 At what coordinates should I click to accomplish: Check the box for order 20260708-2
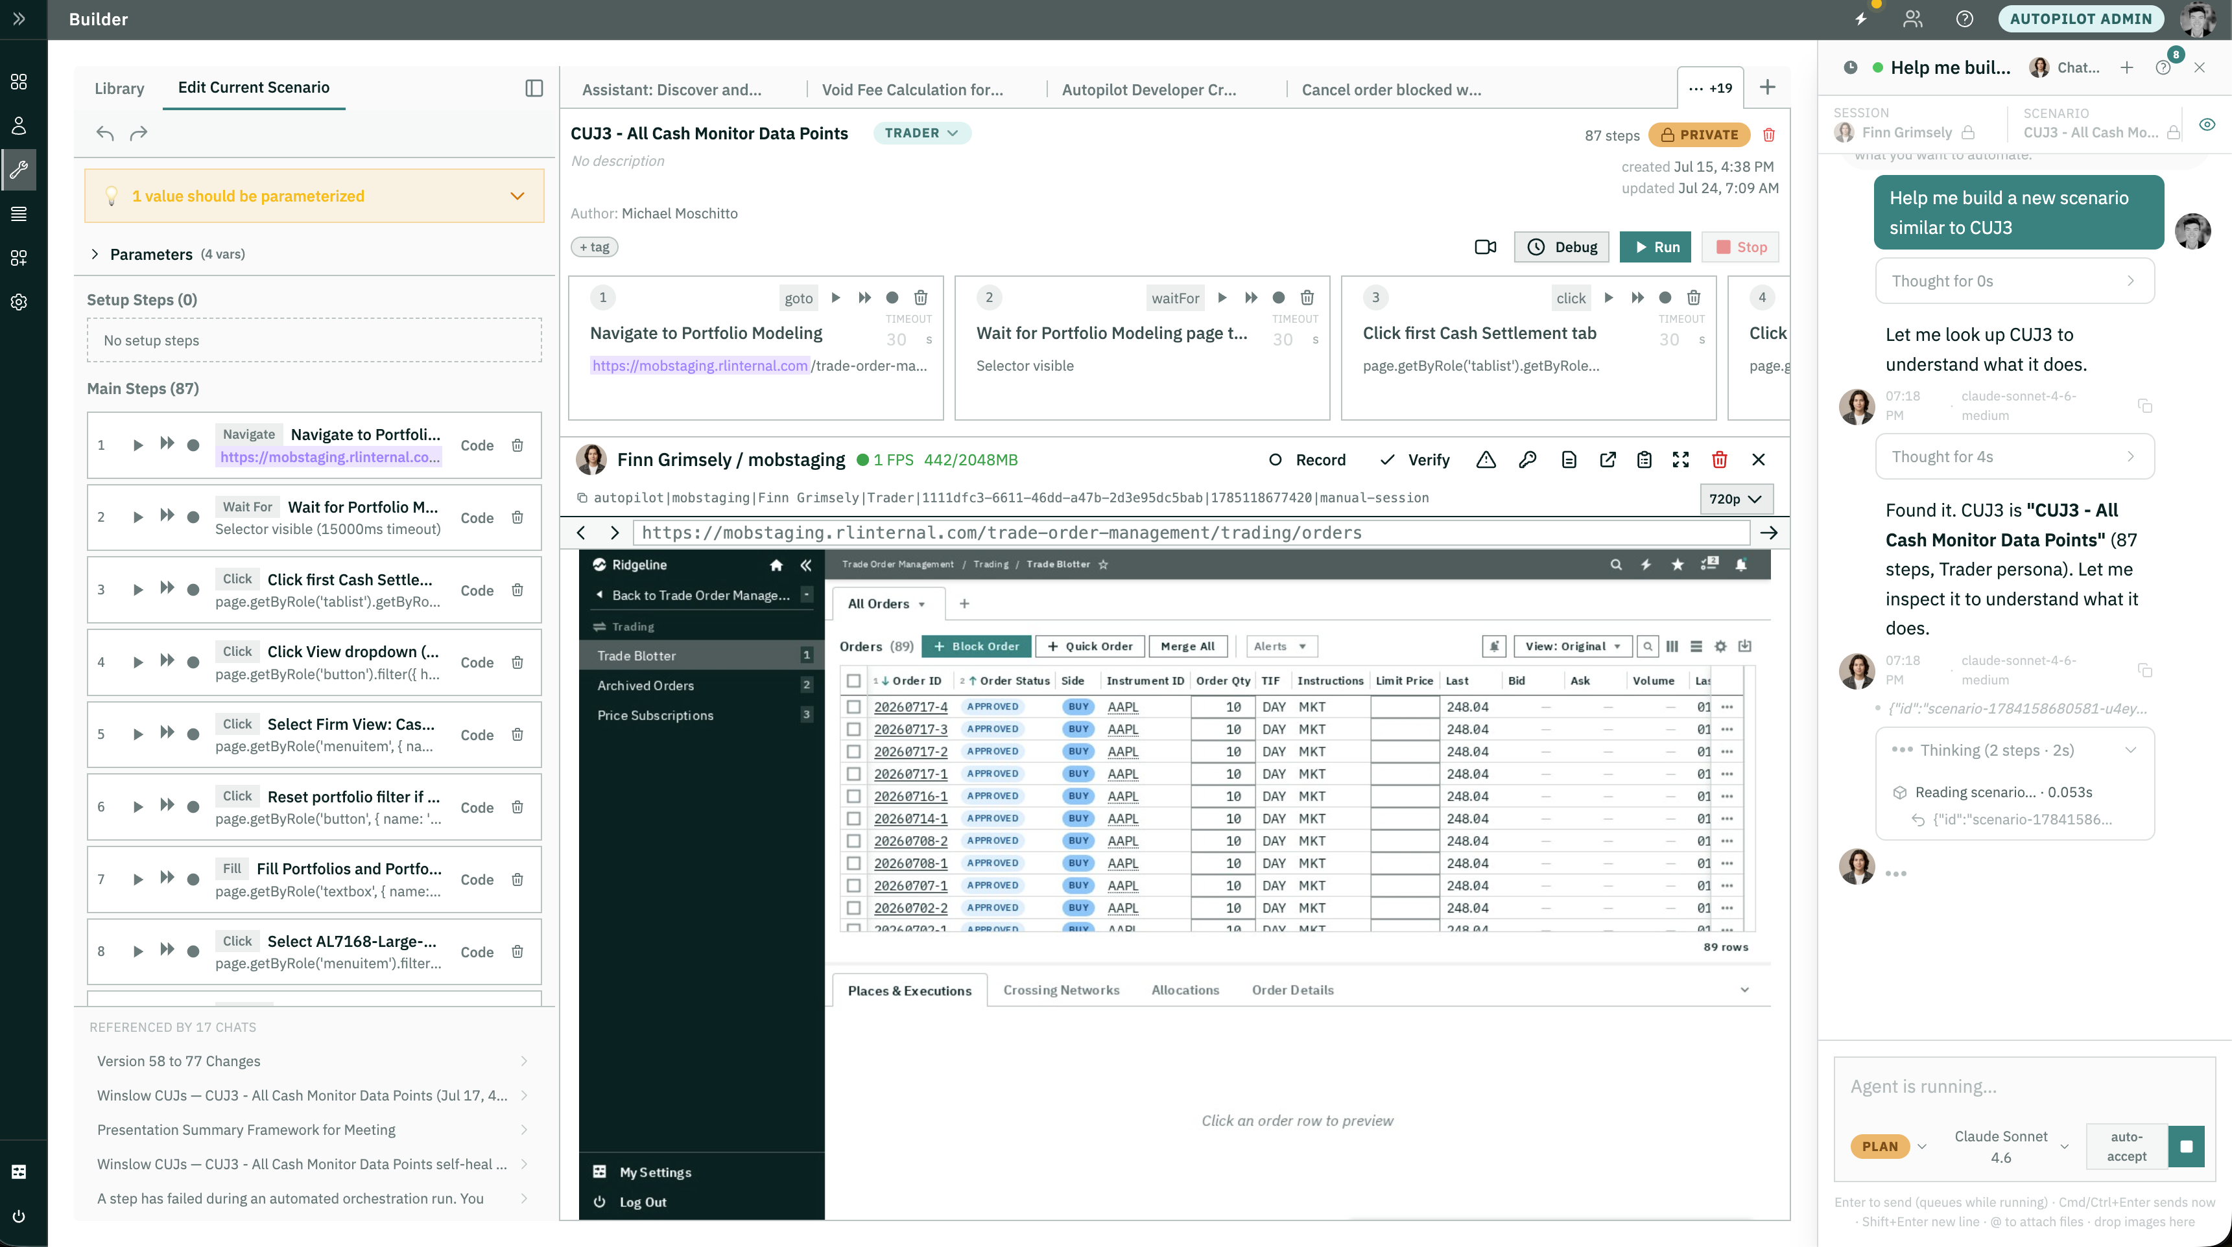point(853,841)
